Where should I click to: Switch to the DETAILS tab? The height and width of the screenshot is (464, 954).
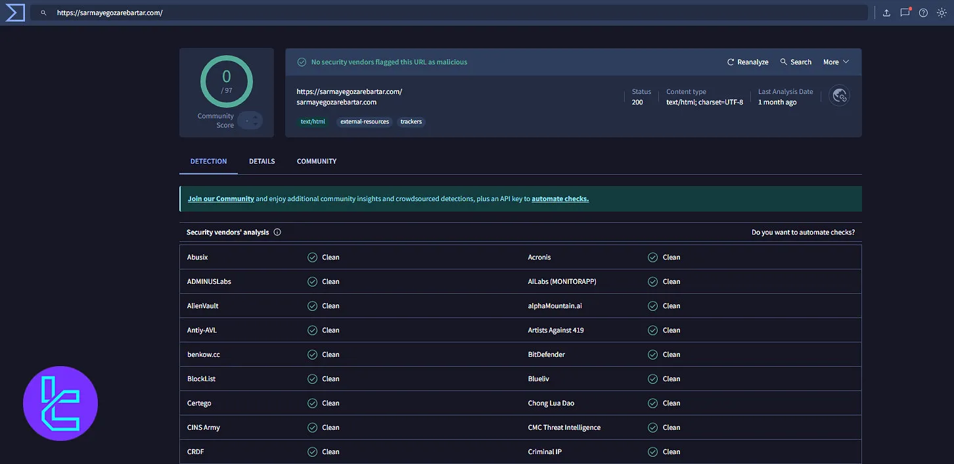261,161
